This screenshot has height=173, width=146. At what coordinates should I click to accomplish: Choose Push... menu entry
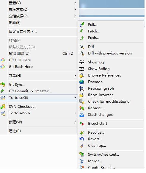111,38
